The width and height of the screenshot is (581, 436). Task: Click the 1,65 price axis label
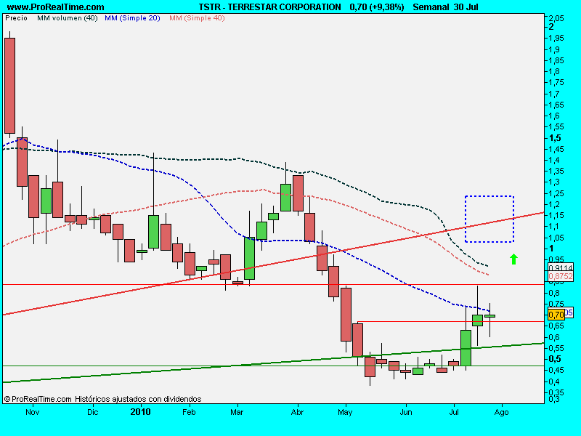(x=557, y=105)
